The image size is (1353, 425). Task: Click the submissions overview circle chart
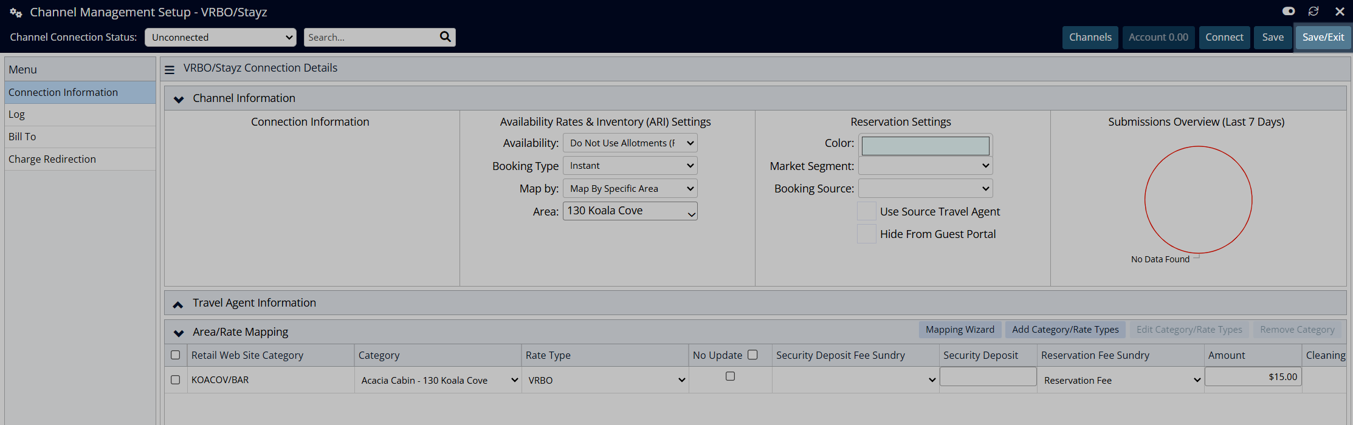point(1199,200)
